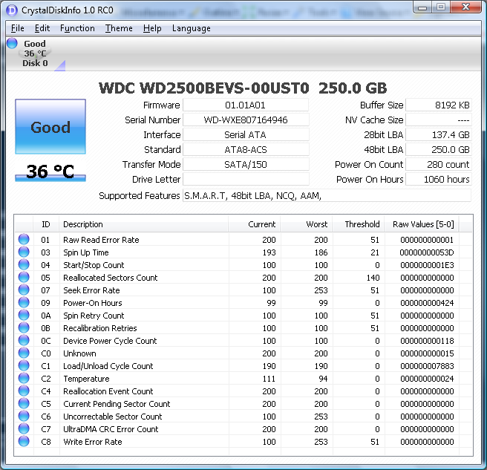Select the Write Error Rate description
Screen dimensions: 487x470
(93, 442)
